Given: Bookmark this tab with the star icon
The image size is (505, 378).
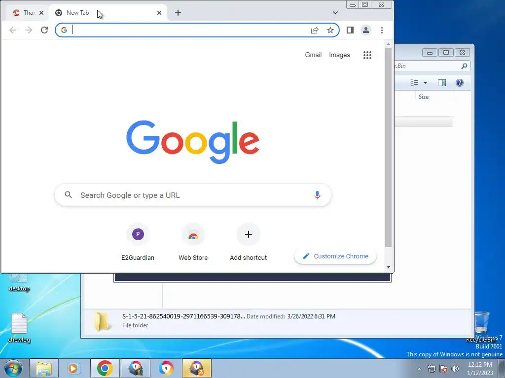Looking at the screenshot, I should [x=330, y=30].
